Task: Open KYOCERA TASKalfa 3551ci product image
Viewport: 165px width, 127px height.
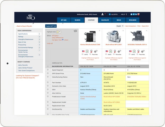Action: click(x=137, y=36)
